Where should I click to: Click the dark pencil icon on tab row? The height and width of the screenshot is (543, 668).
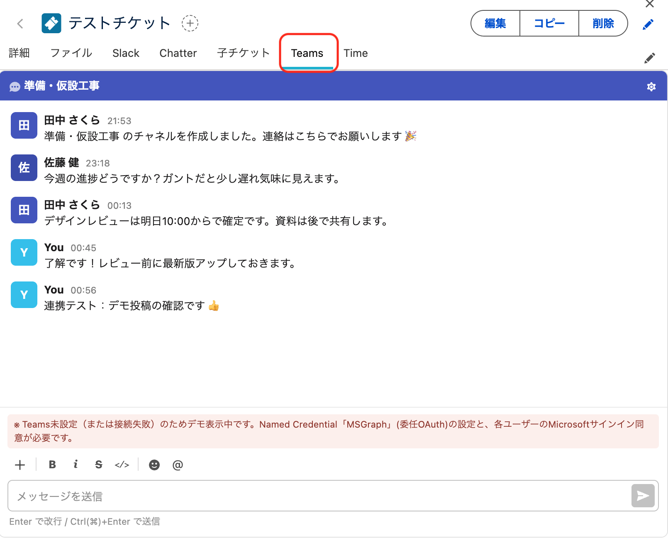(650, 58)
